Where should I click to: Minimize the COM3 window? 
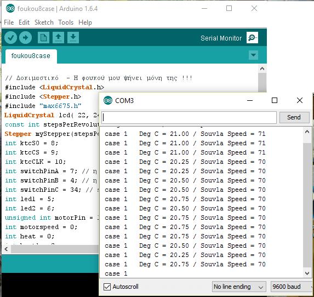coord(250,100)
